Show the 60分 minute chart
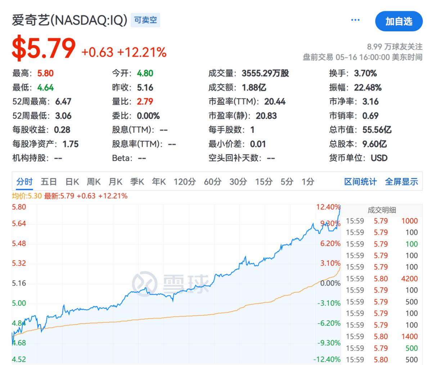 coord(212,181)
